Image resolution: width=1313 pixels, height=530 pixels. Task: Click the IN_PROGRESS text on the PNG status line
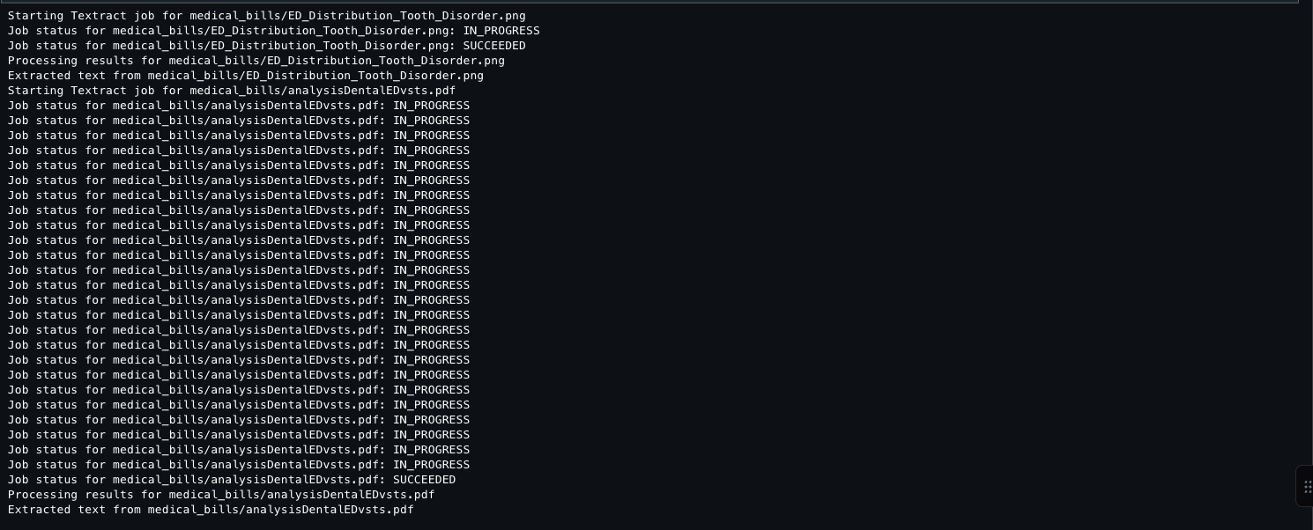tap(501, 31)
